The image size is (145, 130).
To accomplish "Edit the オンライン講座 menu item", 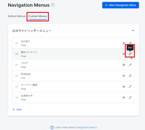I will [130, 87].
